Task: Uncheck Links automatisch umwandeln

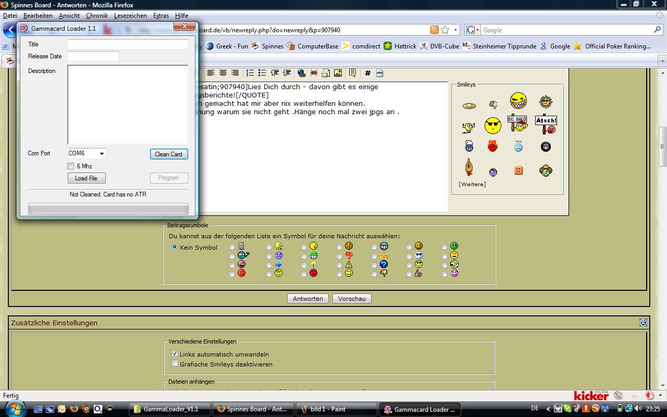Action: pyautogui.click(x=175, y=353)
